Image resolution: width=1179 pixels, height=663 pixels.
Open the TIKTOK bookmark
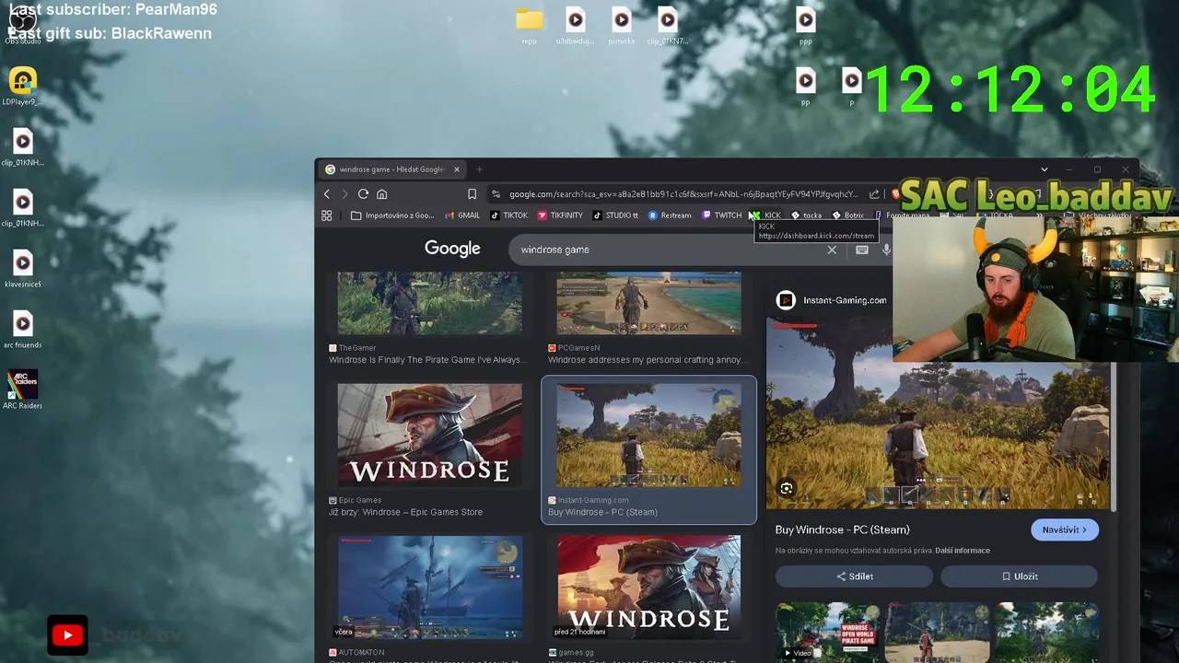(x=508, y=215)
